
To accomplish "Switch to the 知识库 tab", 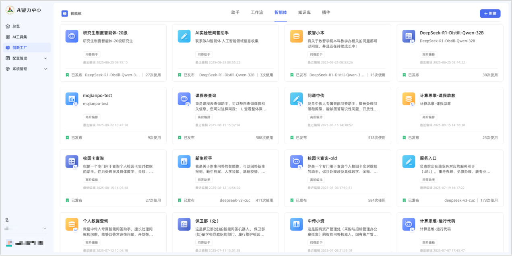I will click(304, 12).
